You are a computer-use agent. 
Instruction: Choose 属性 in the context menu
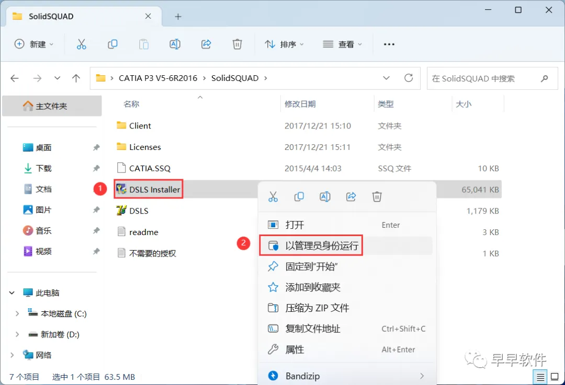click(346, 349)
